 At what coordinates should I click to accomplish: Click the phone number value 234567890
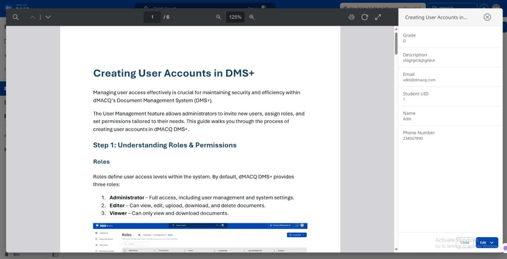pos(413,138)
